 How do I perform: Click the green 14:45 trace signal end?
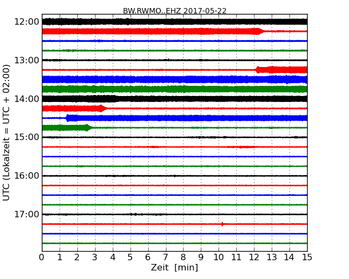point(88,128)
